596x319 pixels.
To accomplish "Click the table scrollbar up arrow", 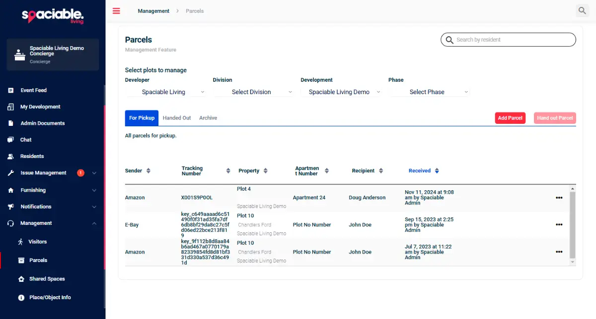I will pyautogui.click(x=572, y=189).
